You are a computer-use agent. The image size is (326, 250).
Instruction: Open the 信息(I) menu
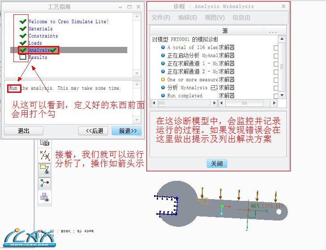point(241,18)
